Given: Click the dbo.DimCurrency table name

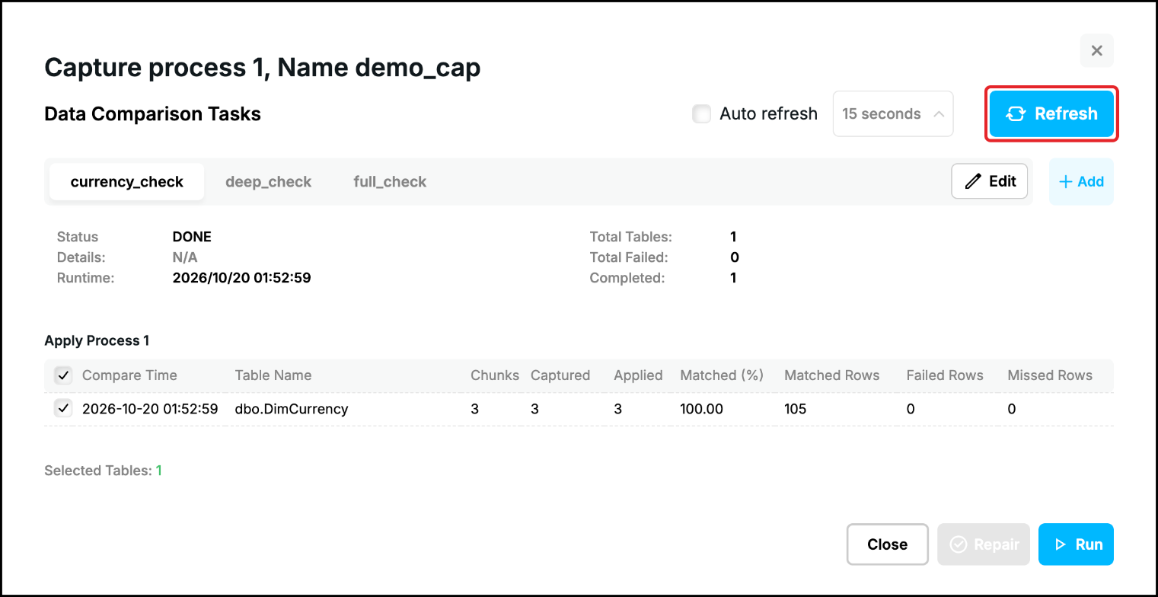Looking at the screenshot, I should point(292,409).
